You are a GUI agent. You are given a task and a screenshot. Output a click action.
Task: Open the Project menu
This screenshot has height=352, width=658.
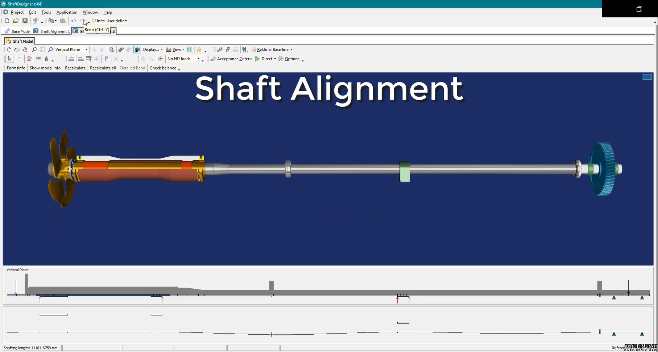click(17, 12)
